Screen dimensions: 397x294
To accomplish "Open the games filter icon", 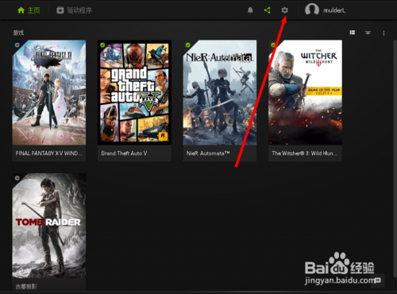I will [368, 33].
